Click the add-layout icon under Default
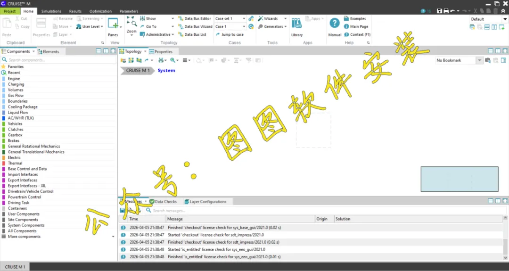Screen dimensions: 509x271 pyautogui.click(x=501, y=27)
